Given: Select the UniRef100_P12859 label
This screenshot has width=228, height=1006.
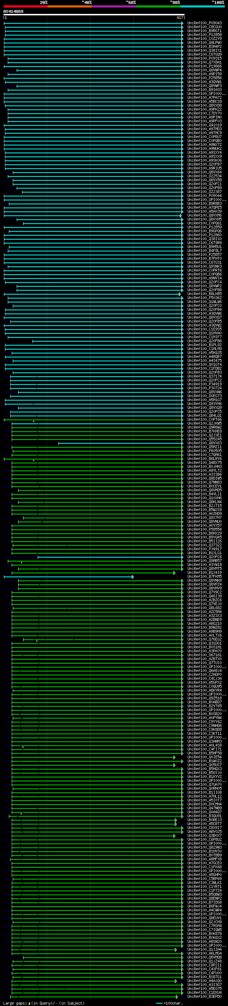Looking at the screenshot, I should 204,227.
